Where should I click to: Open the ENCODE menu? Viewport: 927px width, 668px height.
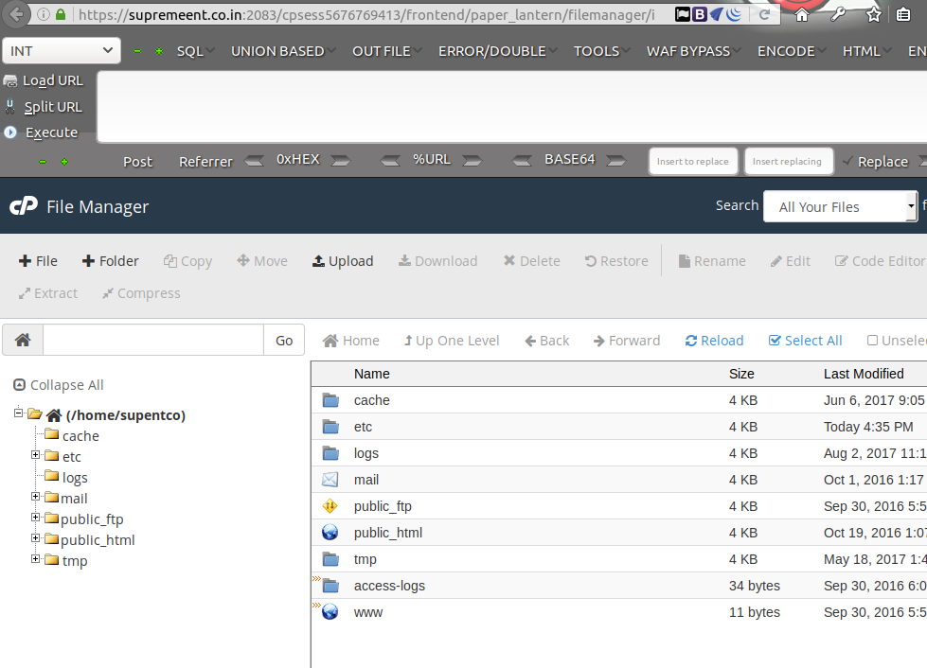pyautogui.click(x=793, y=51)
